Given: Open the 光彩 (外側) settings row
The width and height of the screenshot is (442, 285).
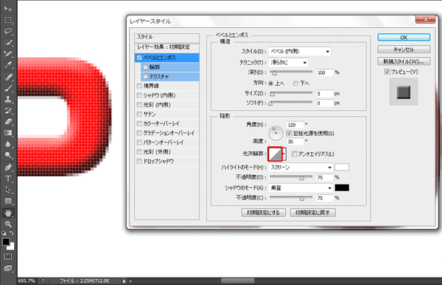Looking at the screenshot, I should [167, 152].
